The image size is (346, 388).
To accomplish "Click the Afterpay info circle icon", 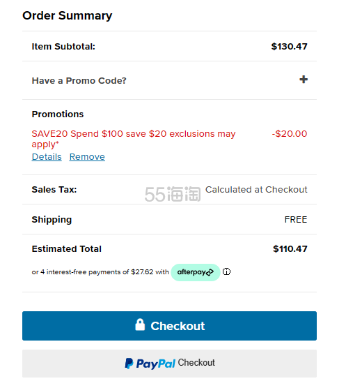I will point(226,271).
